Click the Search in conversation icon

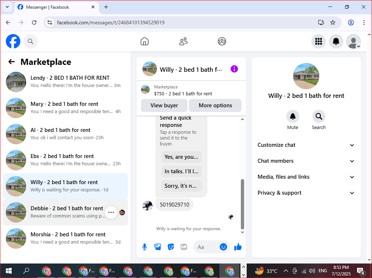click(x=319, y=116)
